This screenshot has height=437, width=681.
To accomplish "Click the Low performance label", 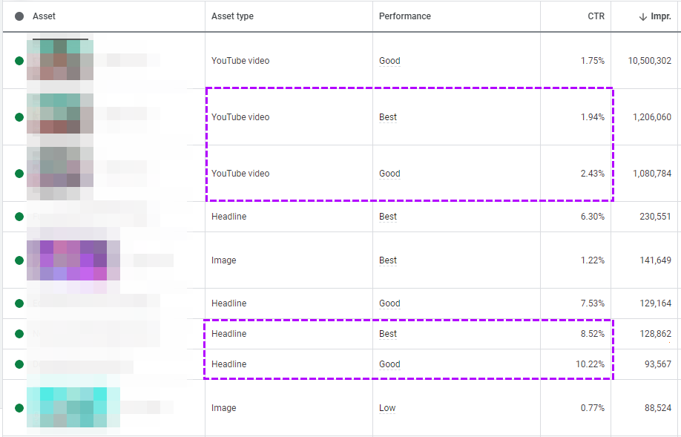I will click(x=387, y=408).
